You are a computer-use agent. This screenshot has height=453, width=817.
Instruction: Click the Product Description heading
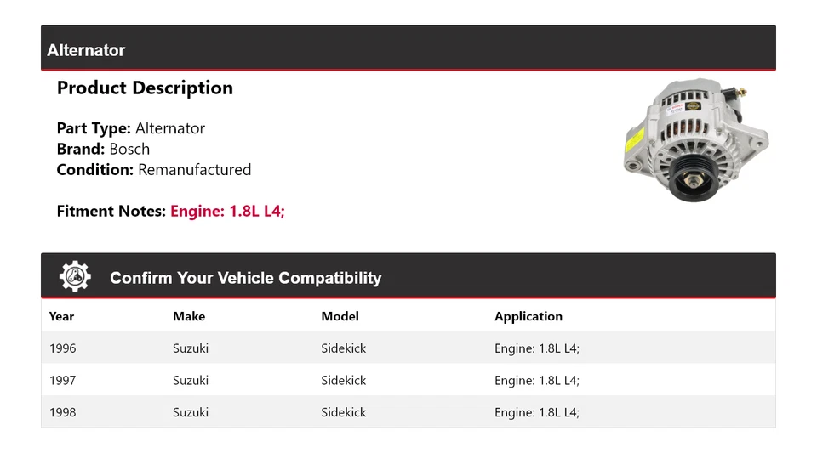coord(145,88)
